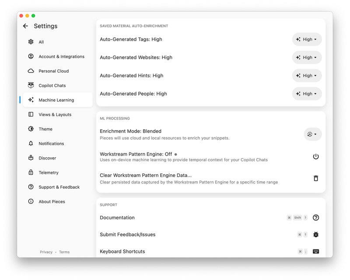Open Documentation via the question mark icon

(316, 218)
